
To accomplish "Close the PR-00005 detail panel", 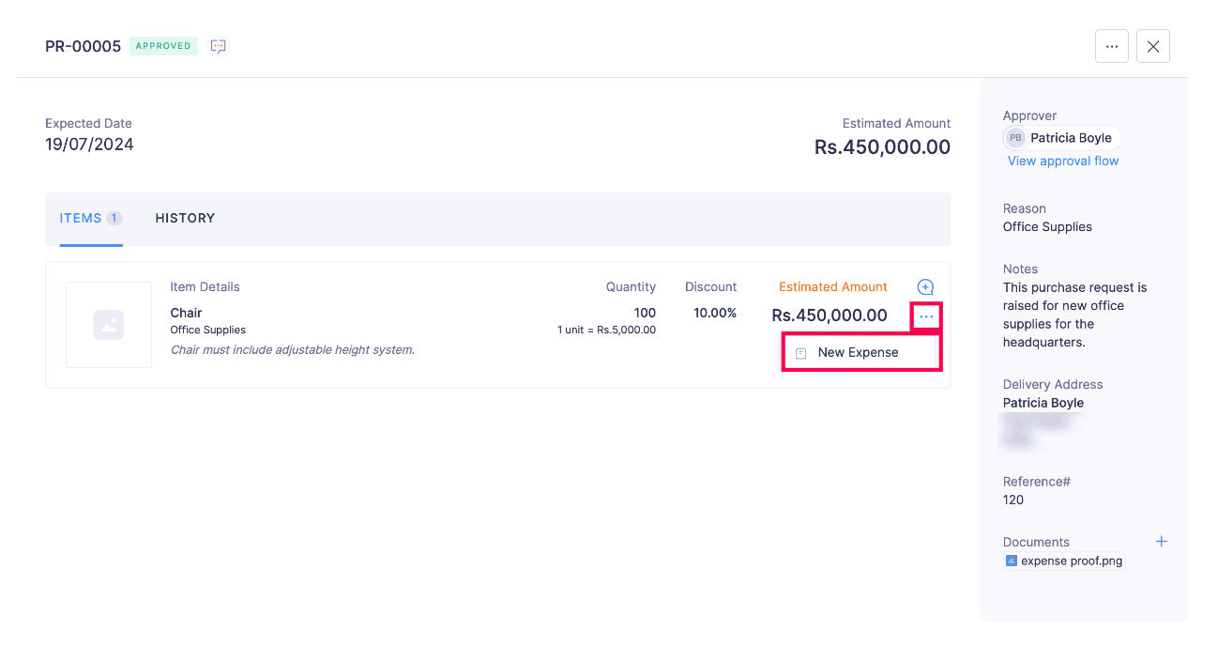I will pos(1152,45).
